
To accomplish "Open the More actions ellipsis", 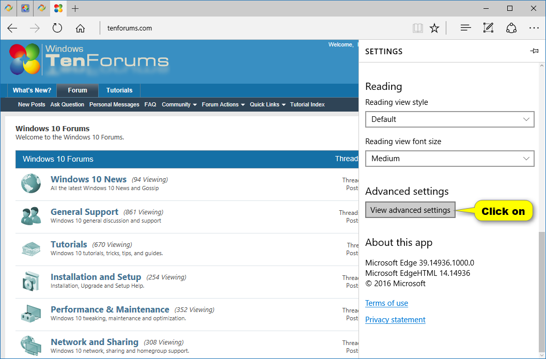I will click(x=534, y=28).
